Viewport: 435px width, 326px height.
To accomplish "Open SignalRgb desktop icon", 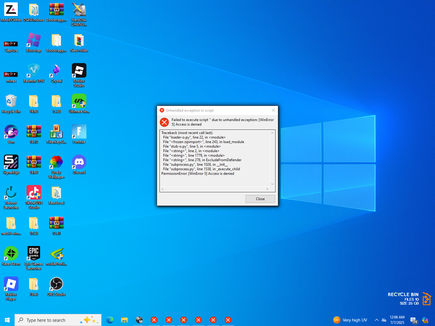I will [x=11, y=163].
